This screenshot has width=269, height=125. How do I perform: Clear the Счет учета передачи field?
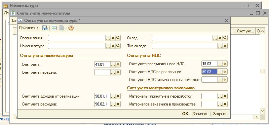coord(118,72)
